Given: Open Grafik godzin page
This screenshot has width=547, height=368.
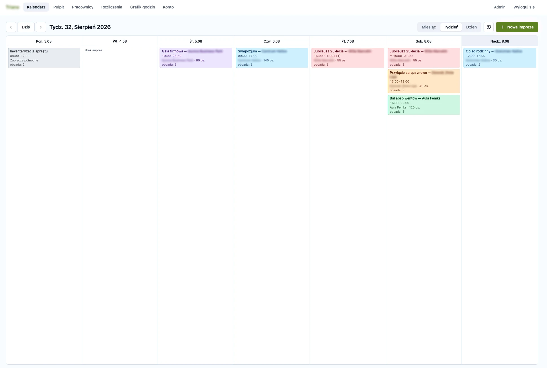Looking at the screenshot, I should tap(142, 7).
